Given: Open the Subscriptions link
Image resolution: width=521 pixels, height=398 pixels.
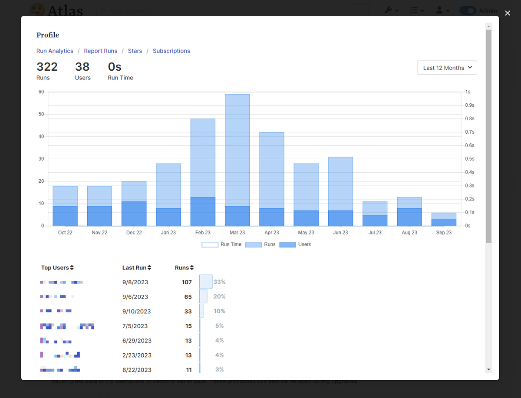Looking at the screenshot, I should 171,51.
